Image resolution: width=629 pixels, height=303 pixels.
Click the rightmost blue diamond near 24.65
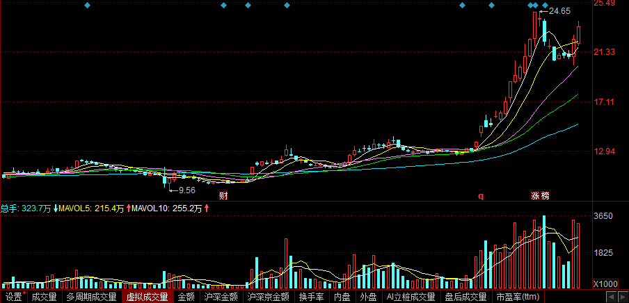coord(546,5)
